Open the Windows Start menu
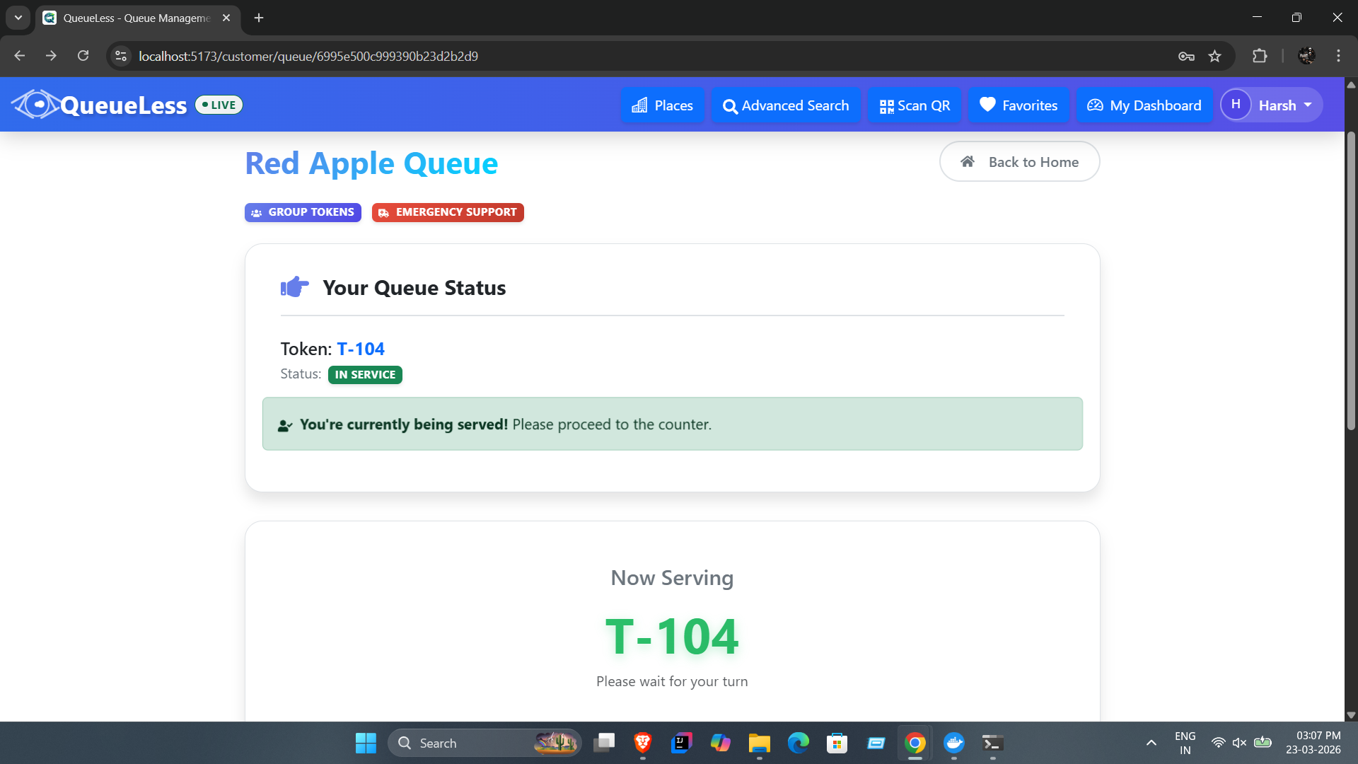Viewport: 1358px width, 764px height. tap(366, 743)
